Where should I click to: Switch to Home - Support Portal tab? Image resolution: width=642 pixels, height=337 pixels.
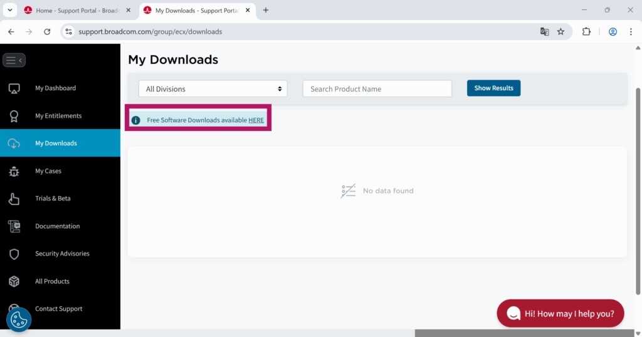tap(75, 11)
